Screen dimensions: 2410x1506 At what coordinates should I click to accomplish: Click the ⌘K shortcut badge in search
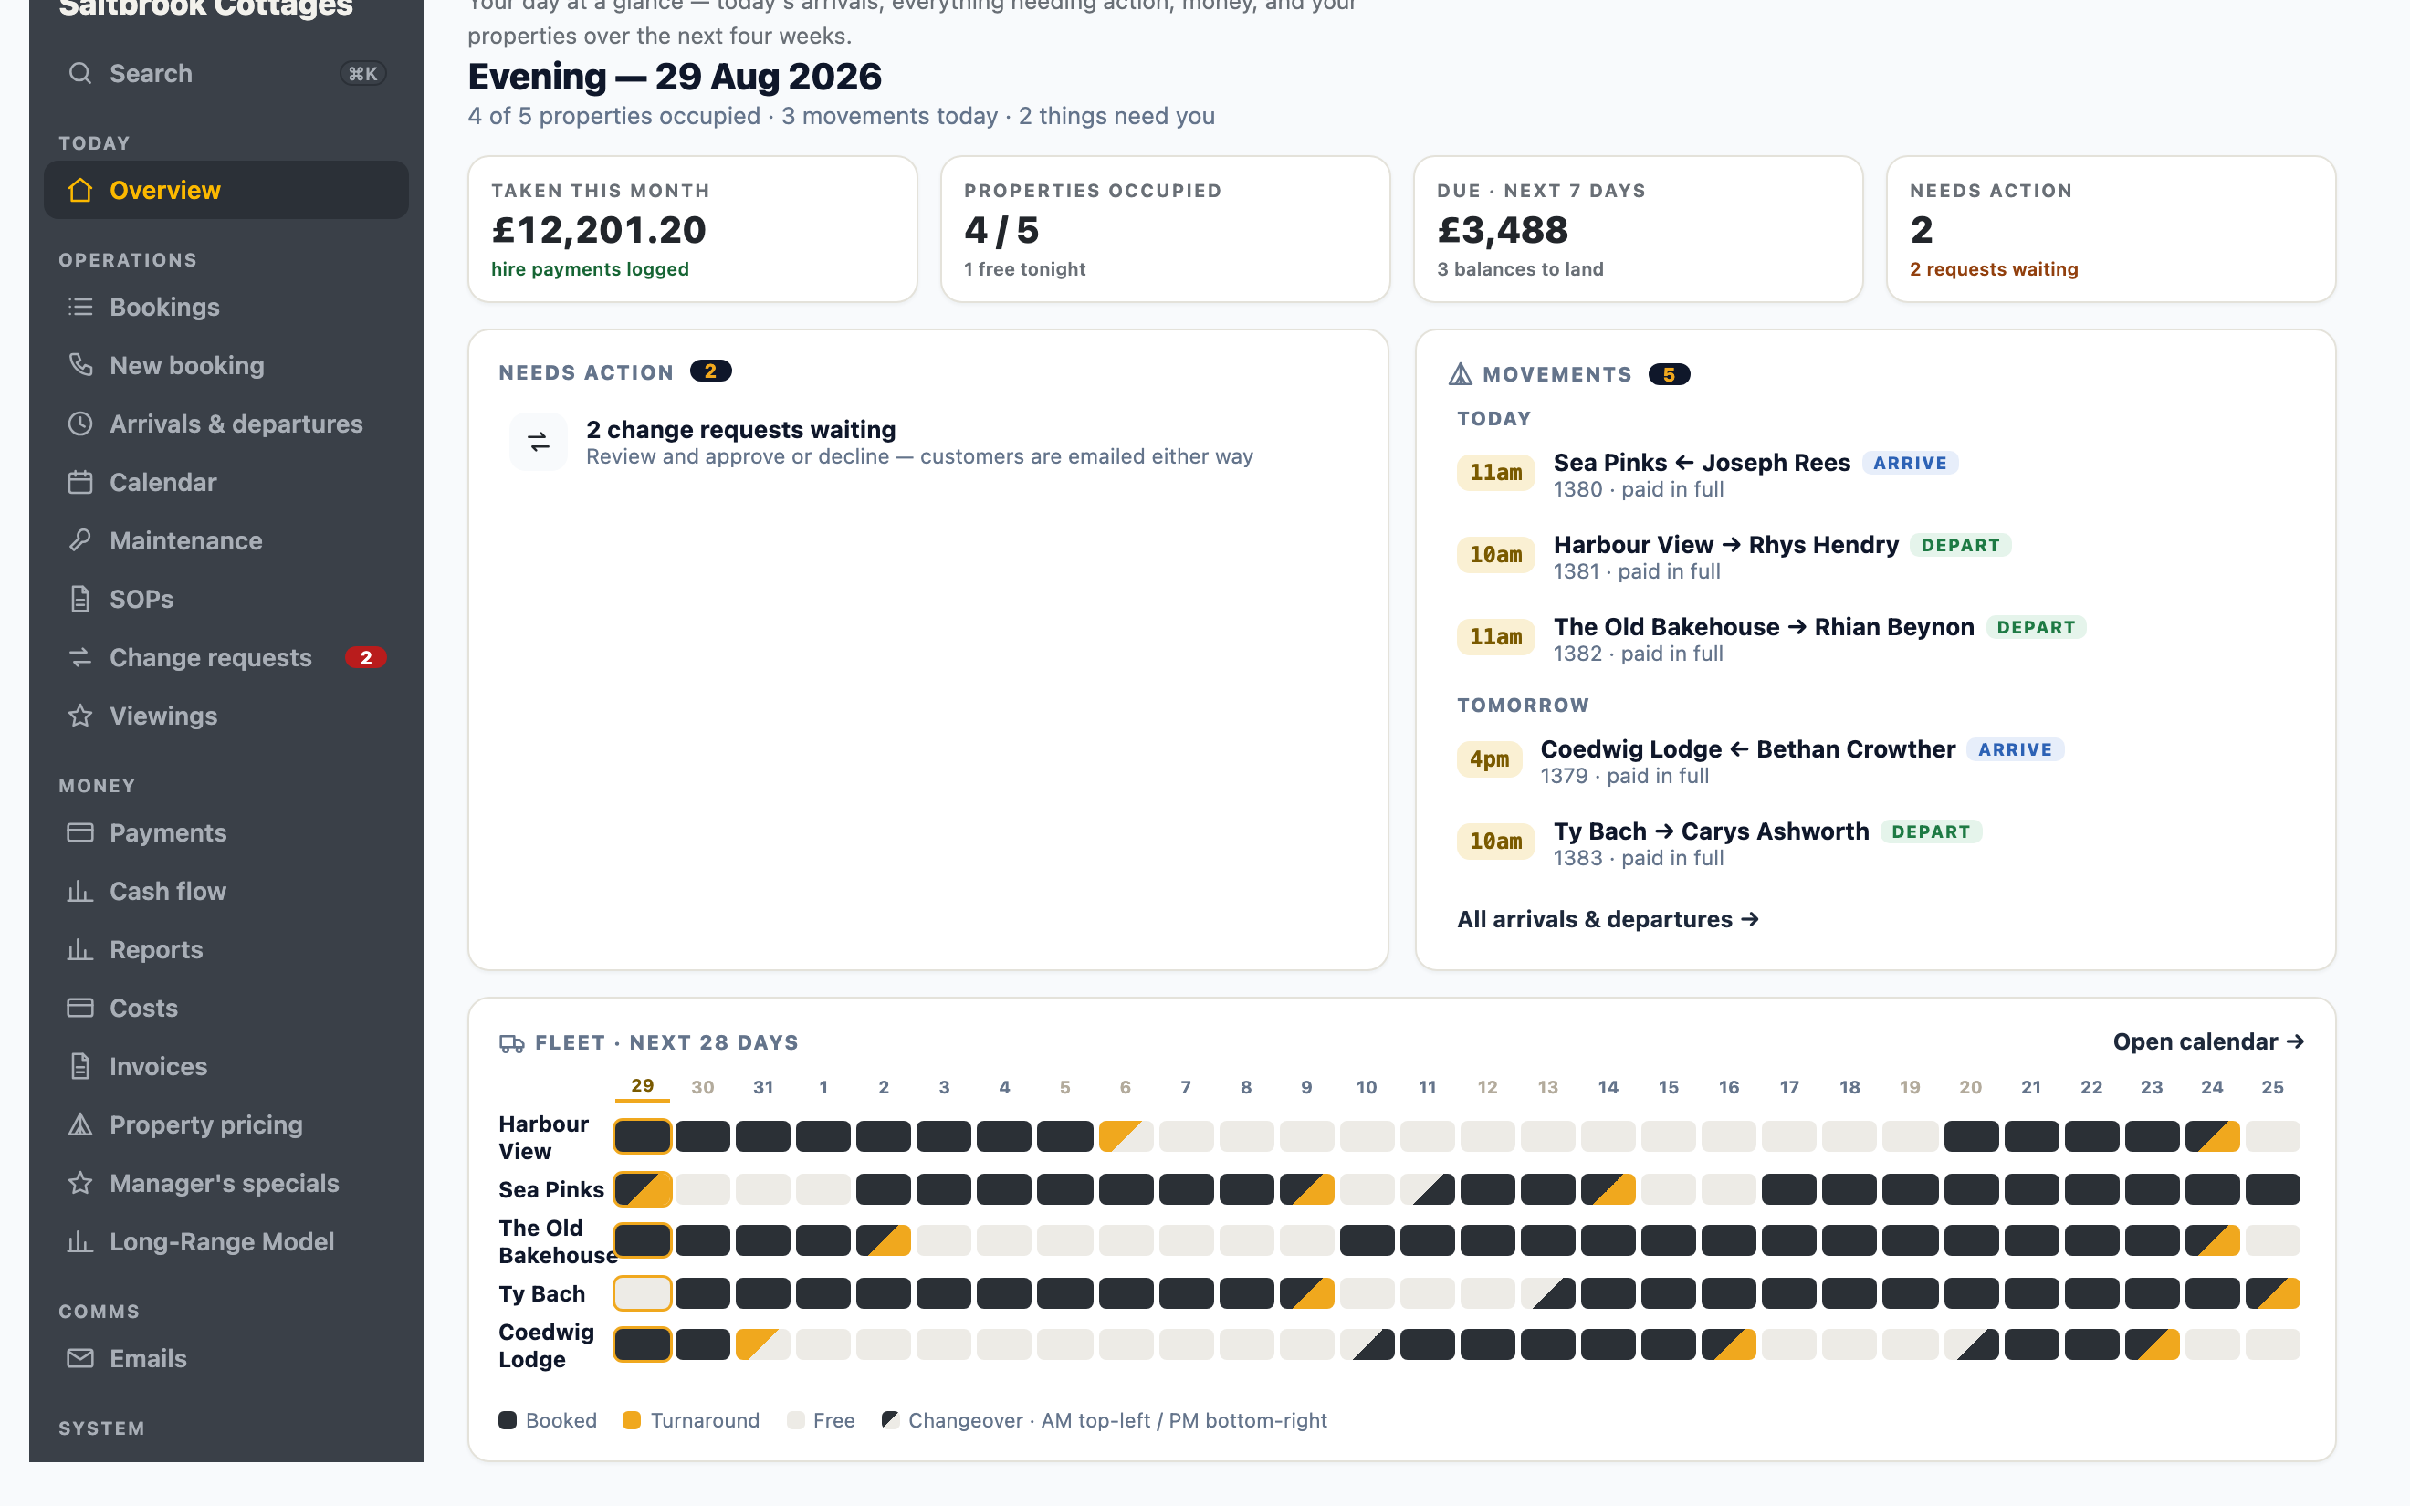pos(362,74)
